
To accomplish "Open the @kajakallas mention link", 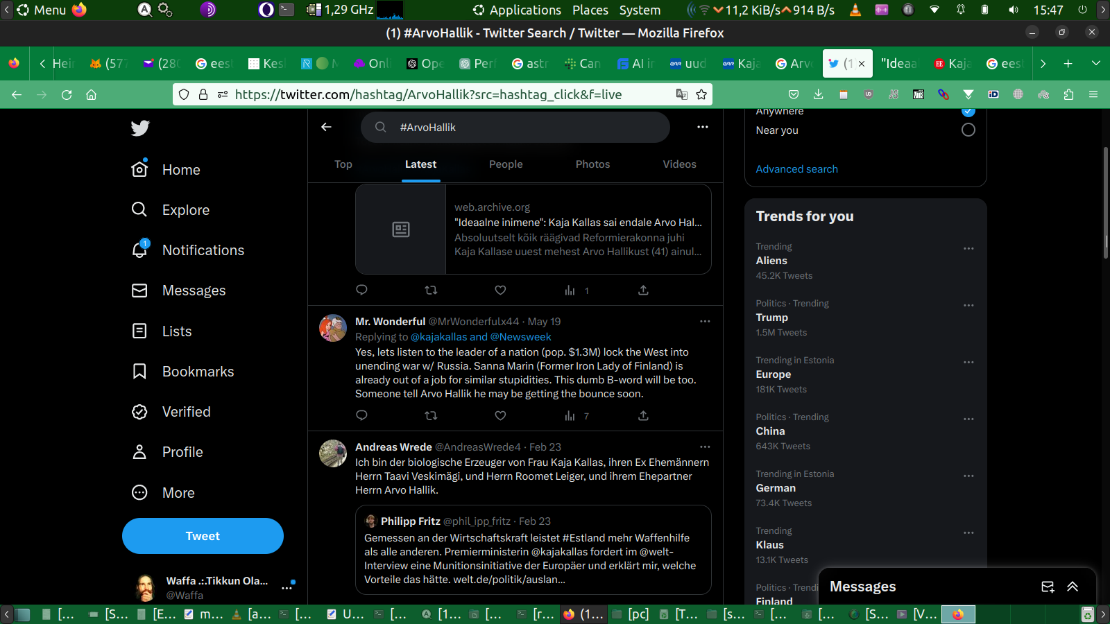I will (x=438, y=337).
